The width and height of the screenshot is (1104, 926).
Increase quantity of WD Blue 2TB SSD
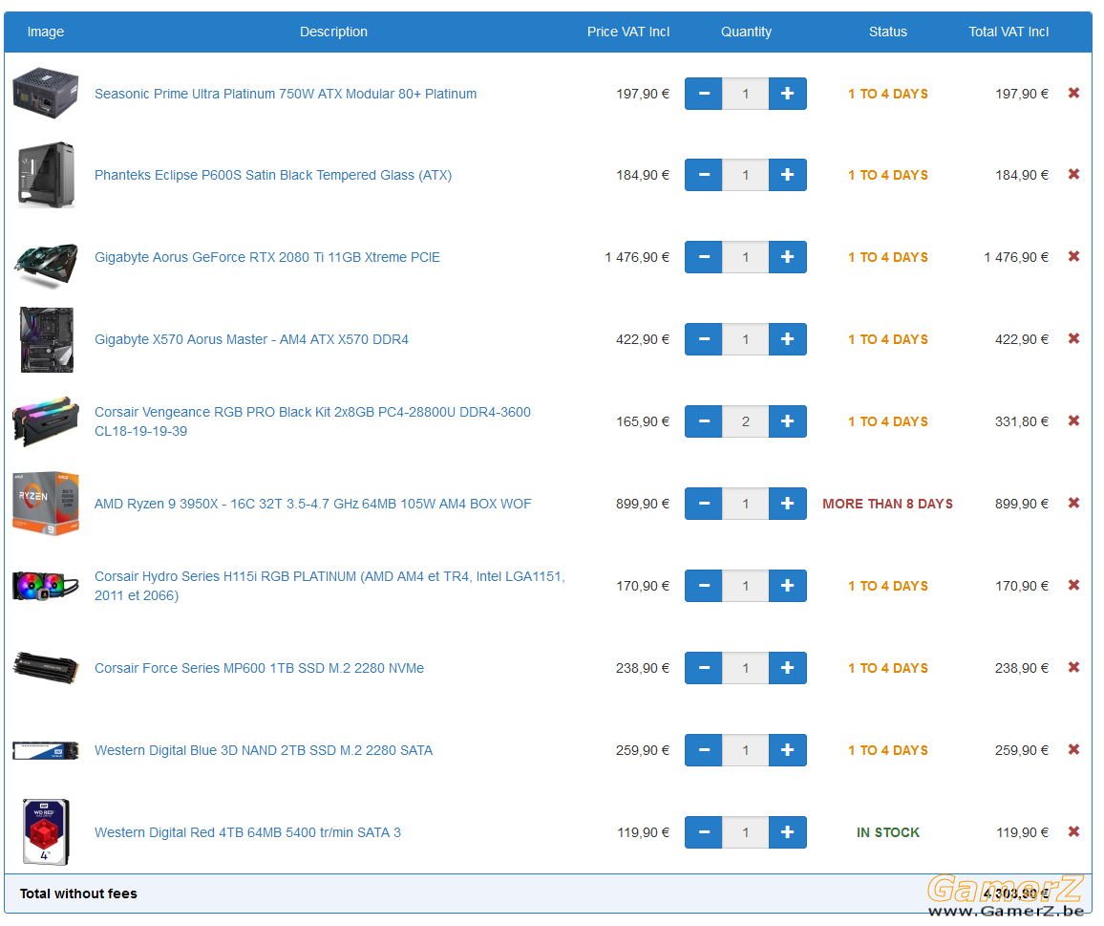[x=787, y=750]
